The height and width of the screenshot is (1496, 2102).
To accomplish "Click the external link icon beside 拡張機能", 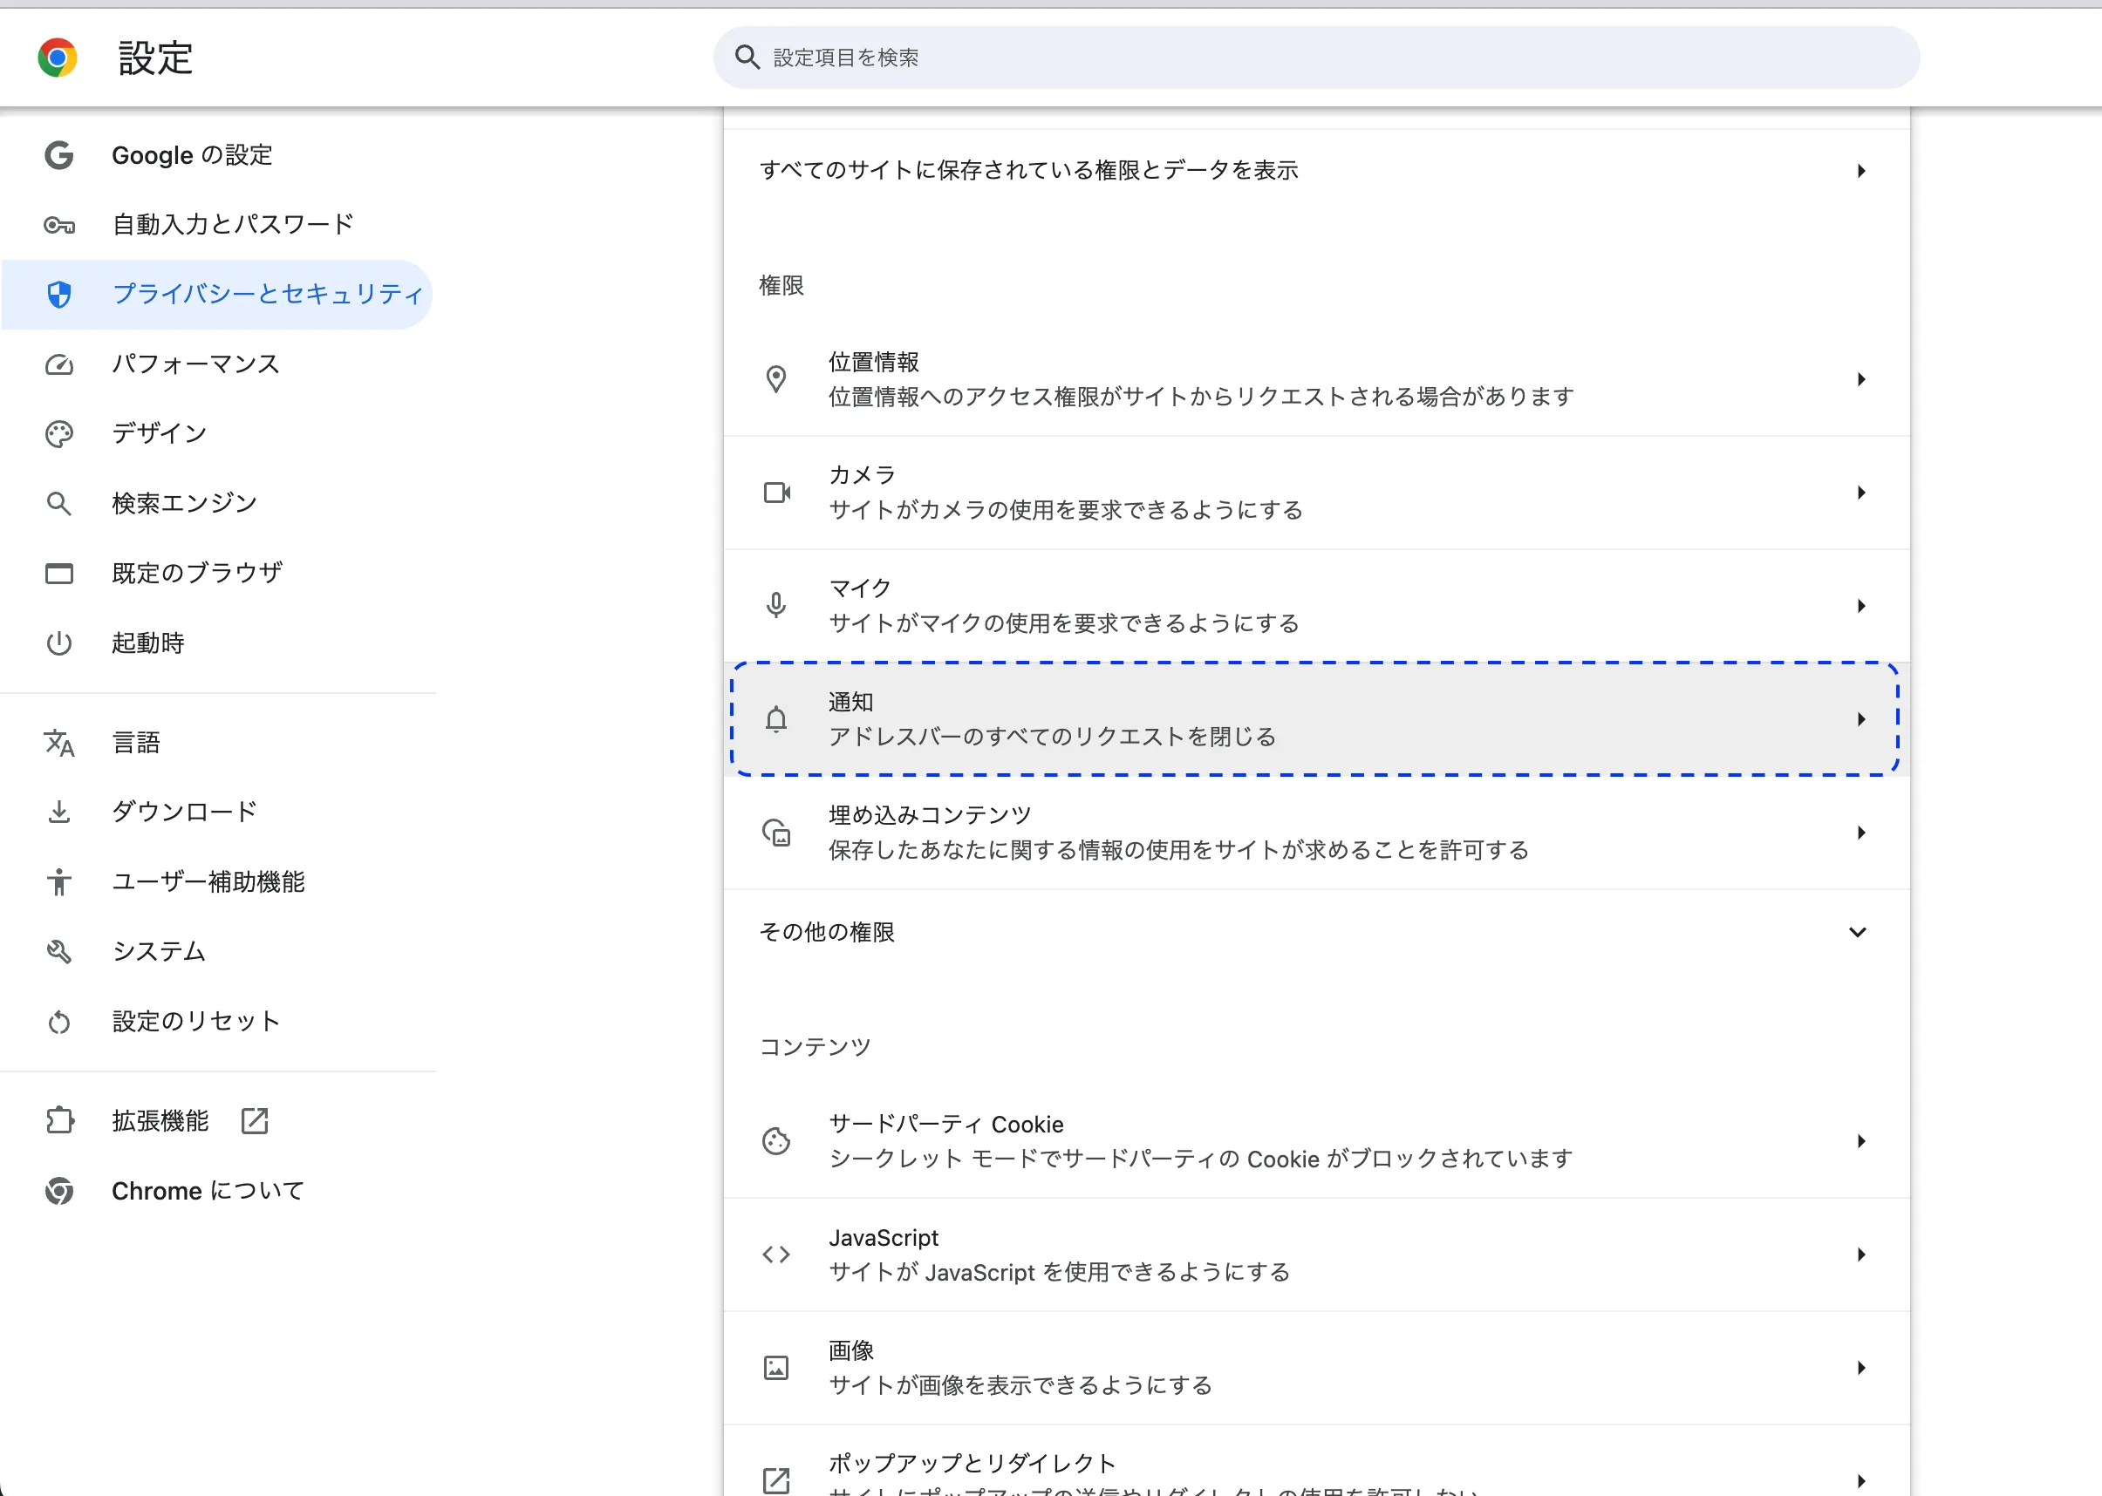I will pyautogui.click(x=255, y=1121).
